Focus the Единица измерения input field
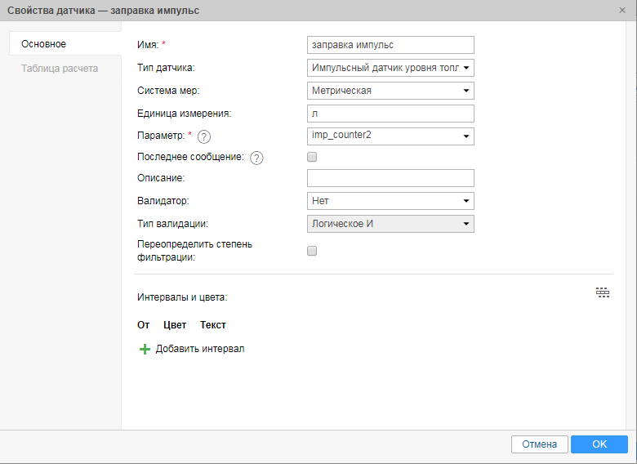Screen dimensions: 637x464 [x=390, y=114]
